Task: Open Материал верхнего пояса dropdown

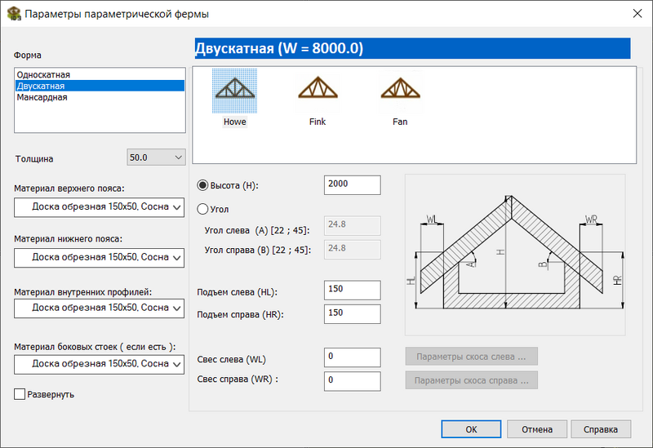Action: [99, 207]
